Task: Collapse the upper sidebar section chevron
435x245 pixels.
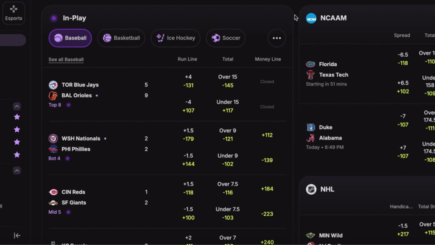Action: tap(17, 107)
